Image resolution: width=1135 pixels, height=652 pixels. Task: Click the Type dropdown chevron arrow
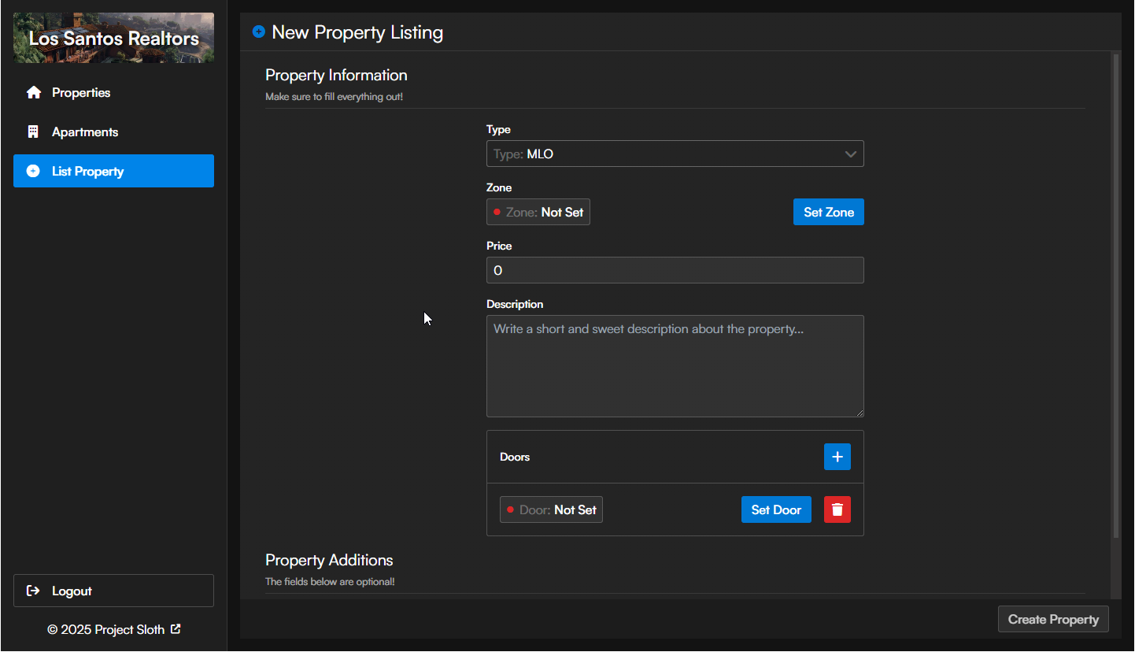(850, 154)
